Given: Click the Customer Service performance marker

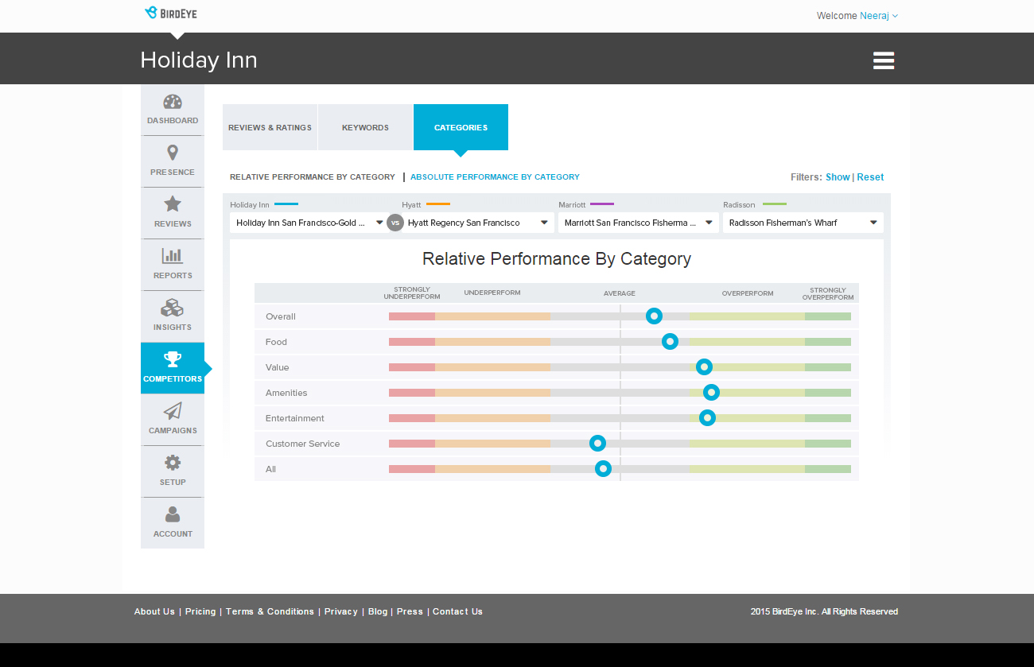Looking at the screenshot, I should [597, 443].
